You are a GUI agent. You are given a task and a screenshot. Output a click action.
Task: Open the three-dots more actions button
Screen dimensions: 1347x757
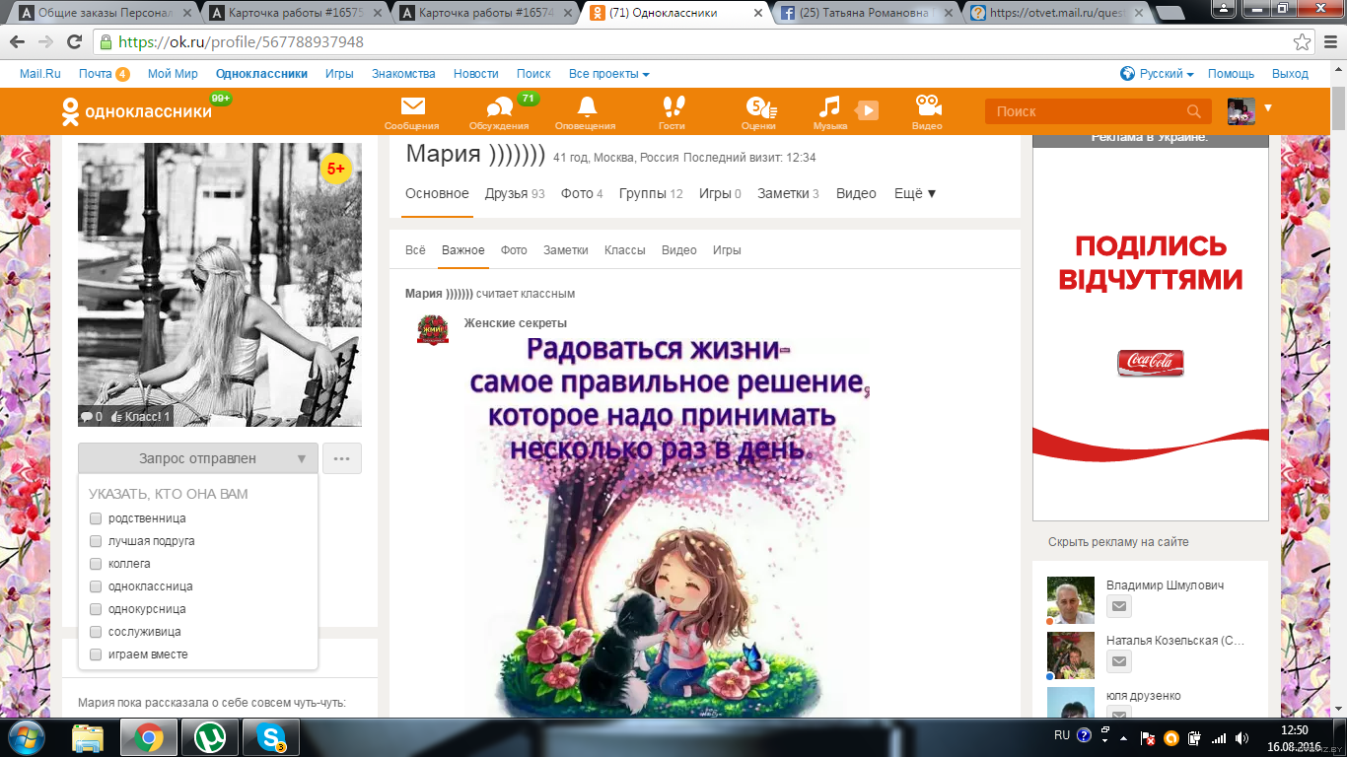[342, 458]
